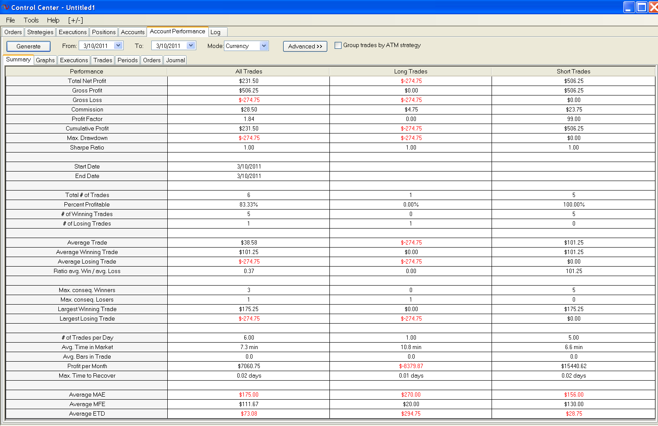Enable Group trades by ATM strategy checkbox
The image size is (658, 426).
338,45
